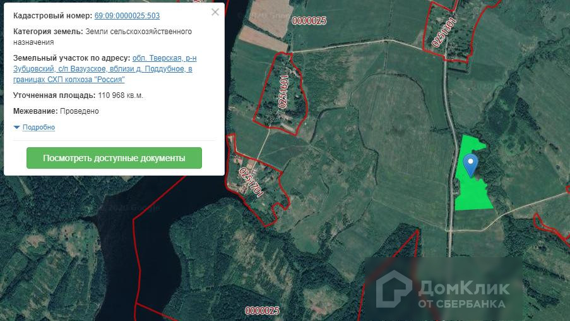The height and width of the screenshot is (321, 570).
Task: Click the Кадастровый номер label
Action: (52, 15)
